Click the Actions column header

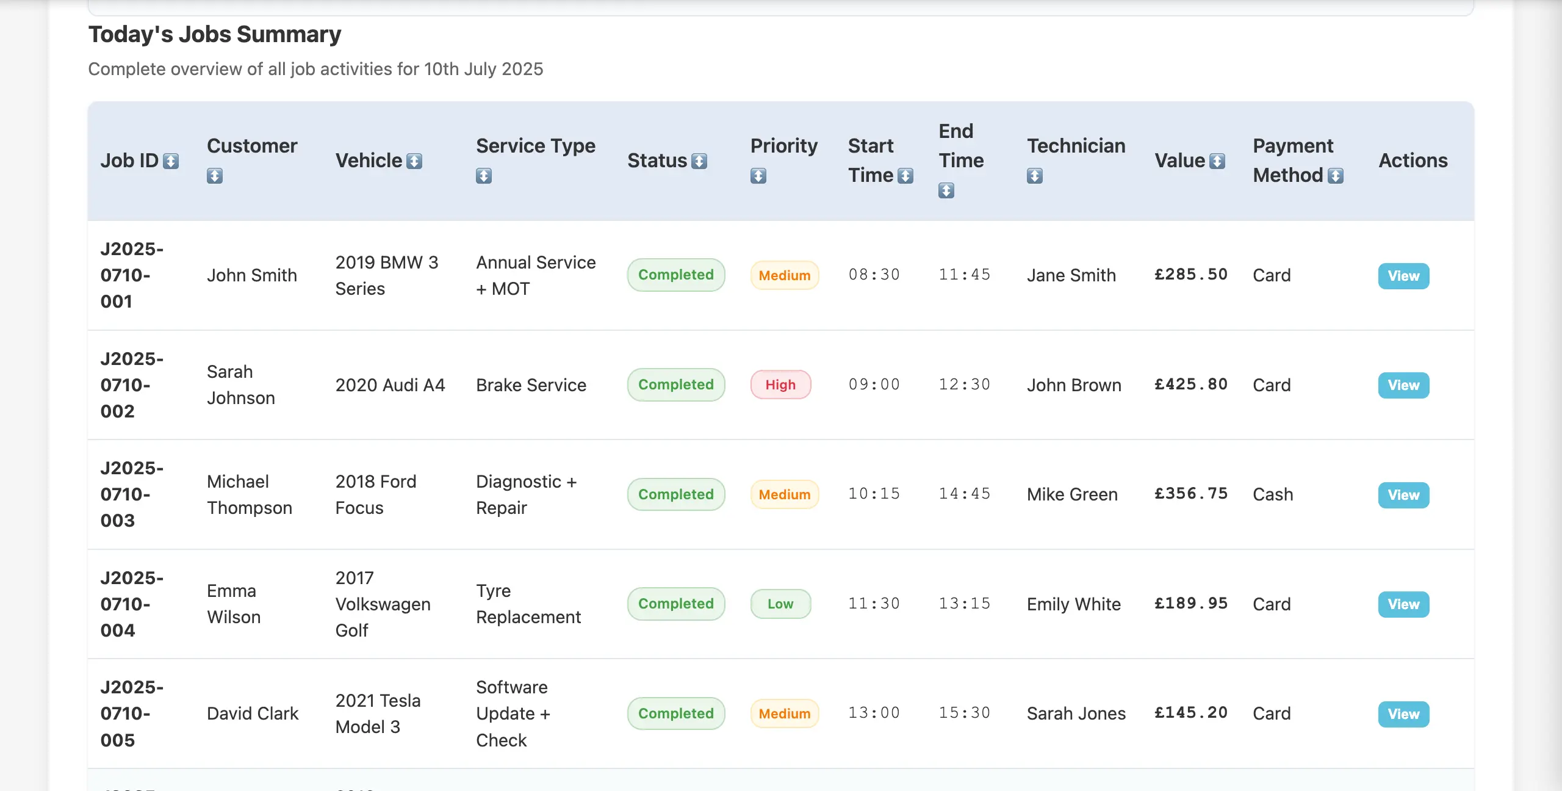click(1413, 161)
